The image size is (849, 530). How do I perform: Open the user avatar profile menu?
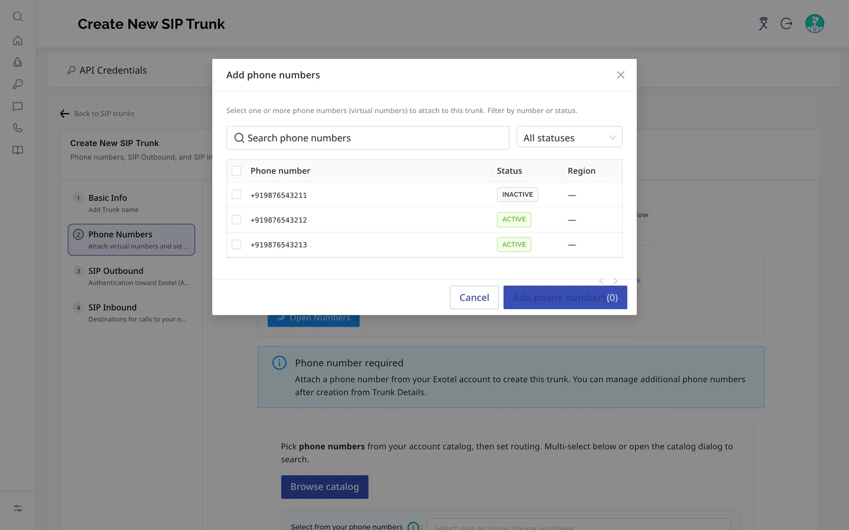coord(815,24)
